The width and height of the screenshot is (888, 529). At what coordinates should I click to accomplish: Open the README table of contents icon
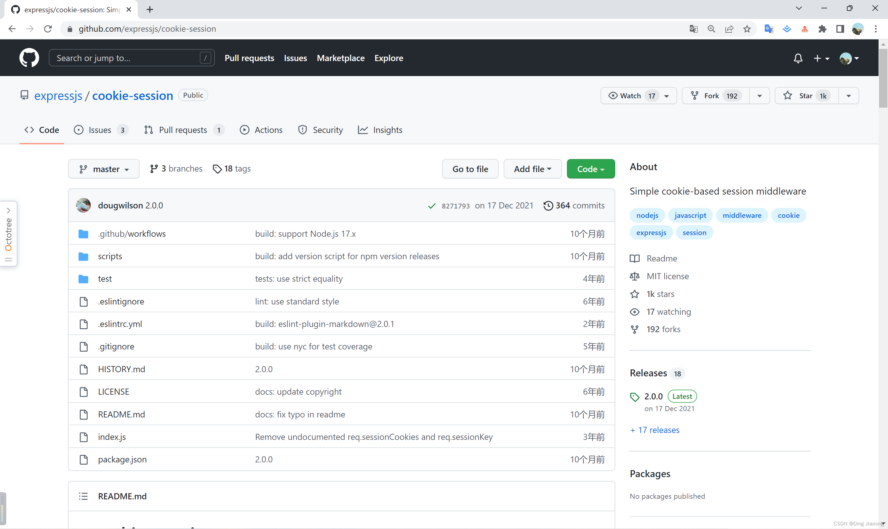[x=83, y=496]
